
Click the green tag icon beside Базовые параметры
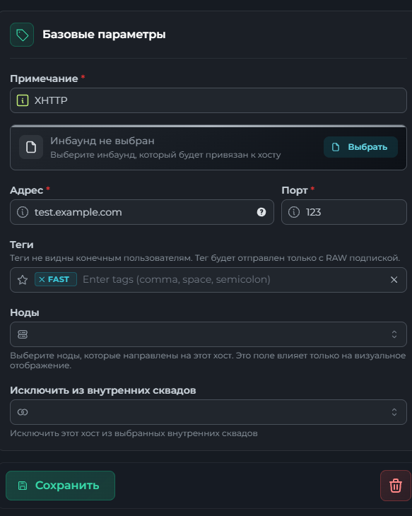click(22, 35)
